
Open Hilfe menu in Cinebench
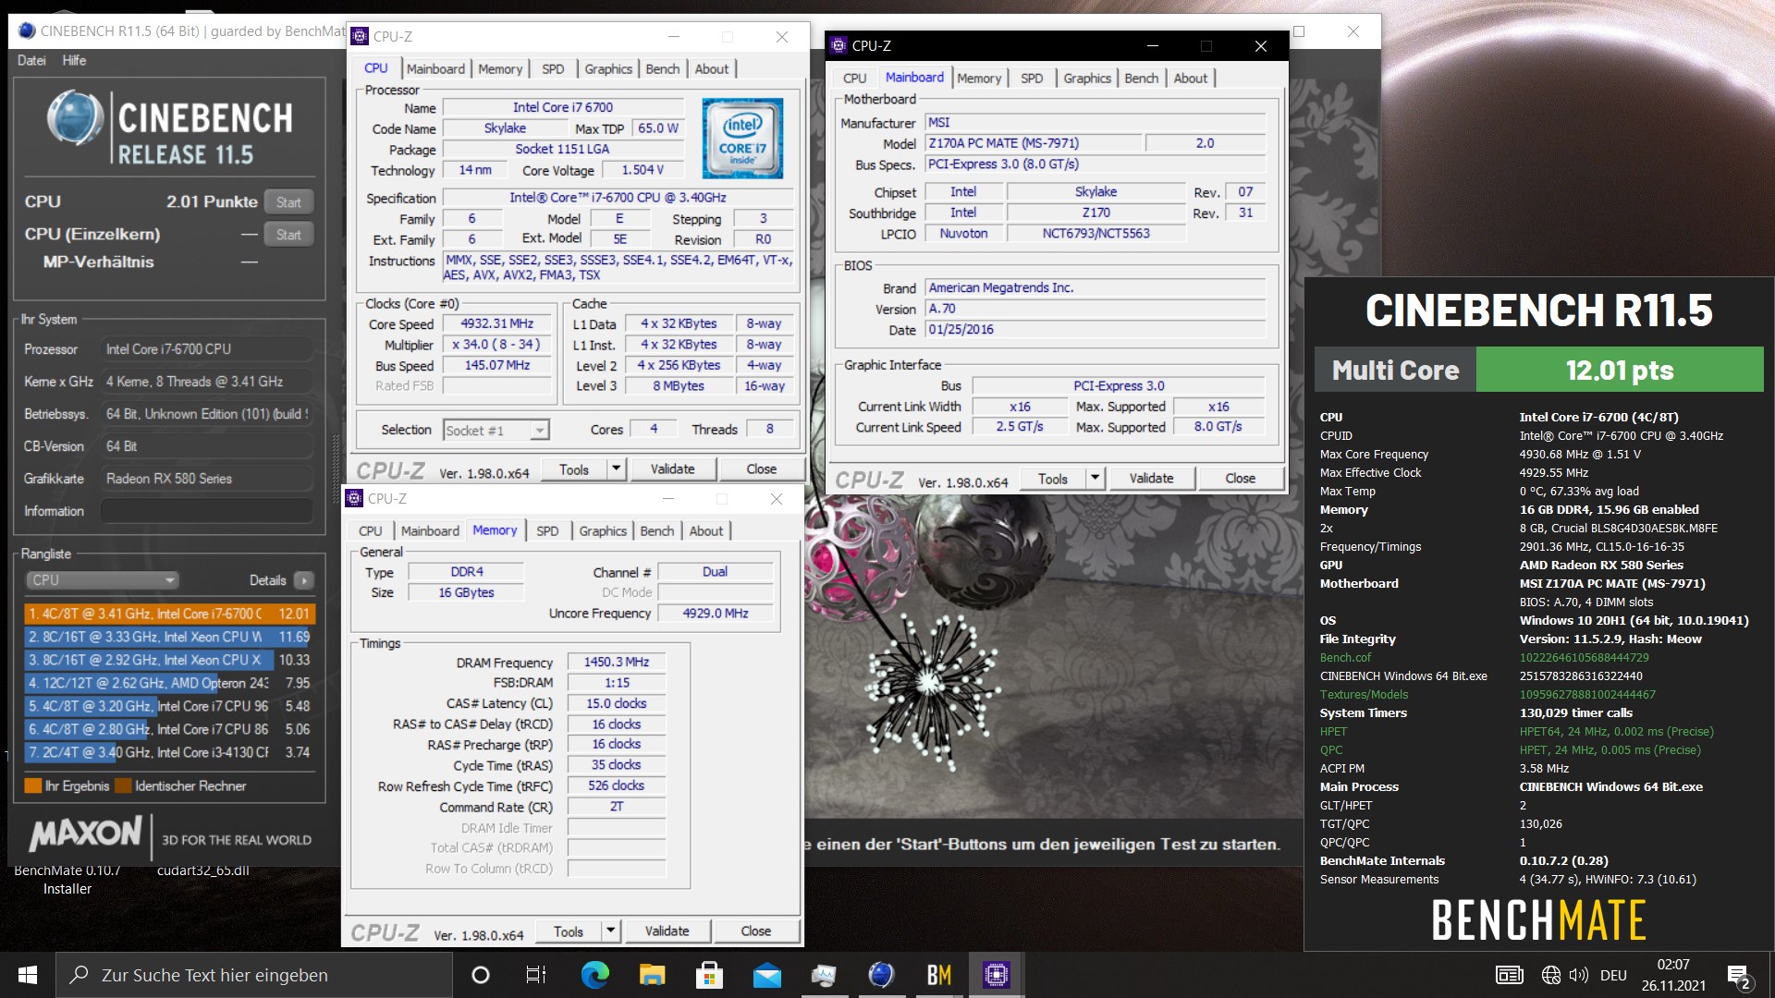(x=74, y=60)
